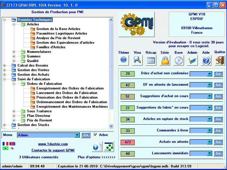The width and height of the screenshot is (227, 170).
Task: Toggle the Arbre checkbox
Action: [95, 135]
